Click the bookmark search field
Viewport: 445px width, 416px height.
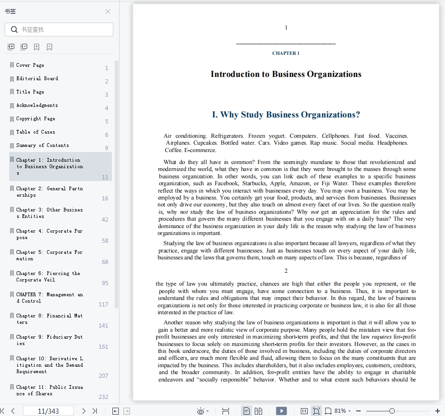pos(59,29)
